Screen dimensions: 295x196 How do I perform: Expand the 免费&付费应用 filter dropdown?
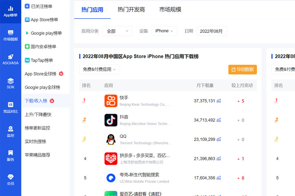tap(99, 70)
